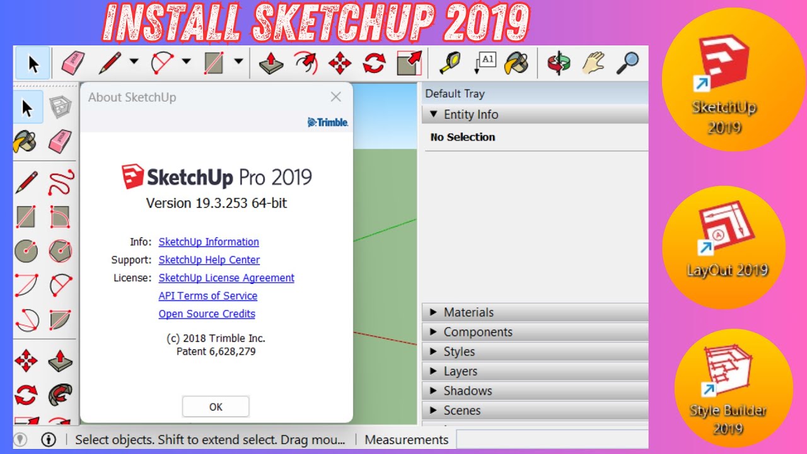Choose the Arc tool in left toolbar
This screenshot has width=807, height=454.
pyautogui.click(x=26, y=285)
